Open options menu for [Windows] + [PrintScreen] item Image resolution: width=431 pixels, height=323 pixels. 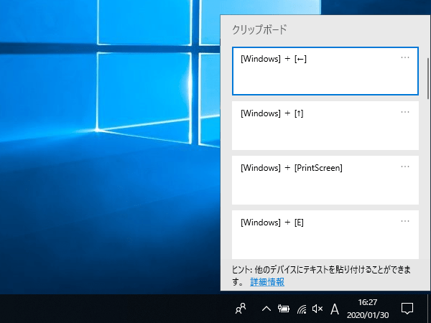click(405, 167)
